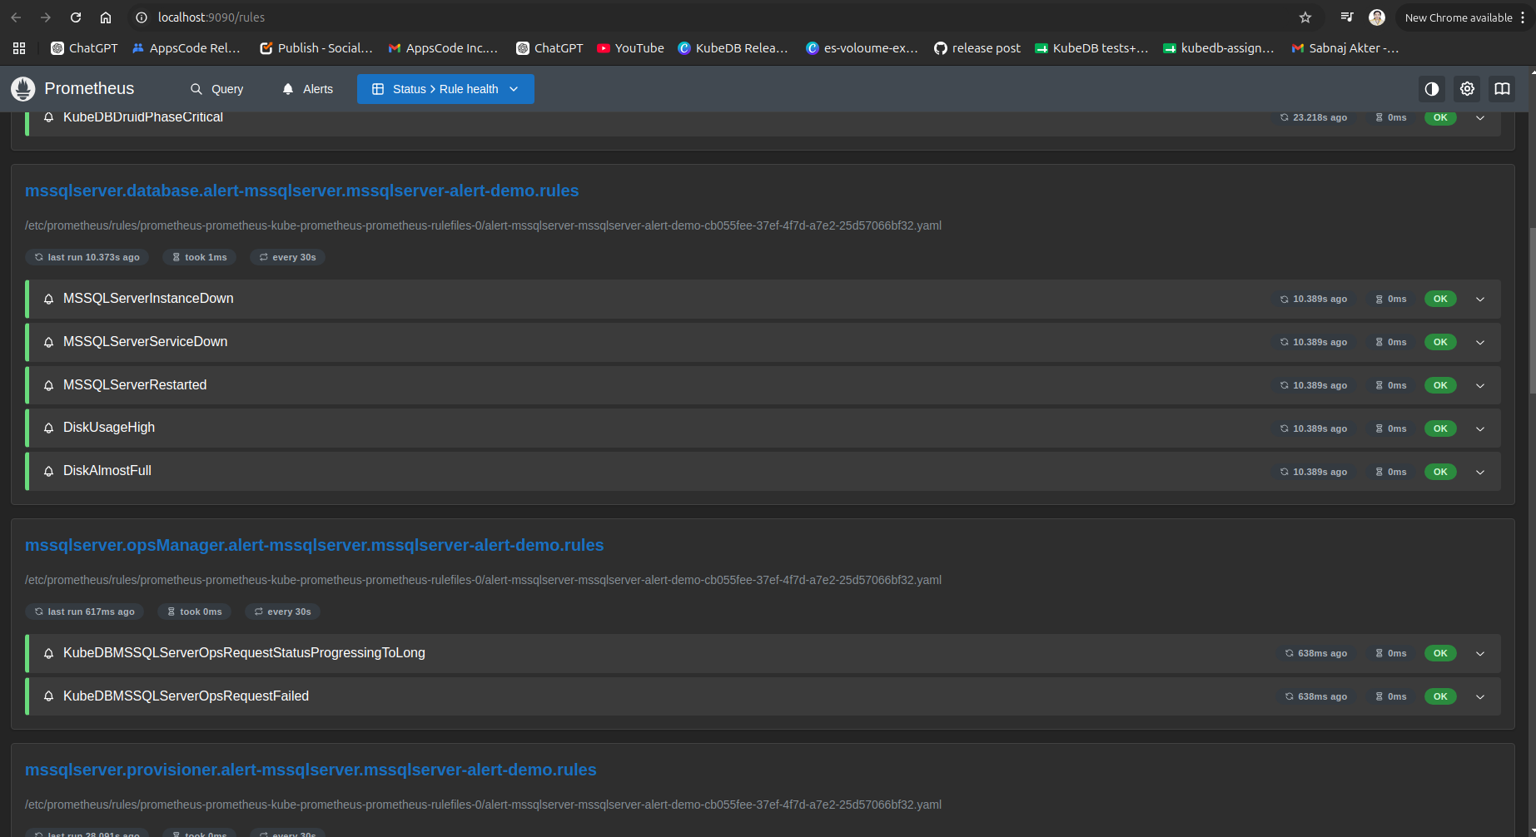The image size is (1536, 837).
Task: Open the Sabnaj Akter Gmail bookmark
Action: coord(1345,48)
